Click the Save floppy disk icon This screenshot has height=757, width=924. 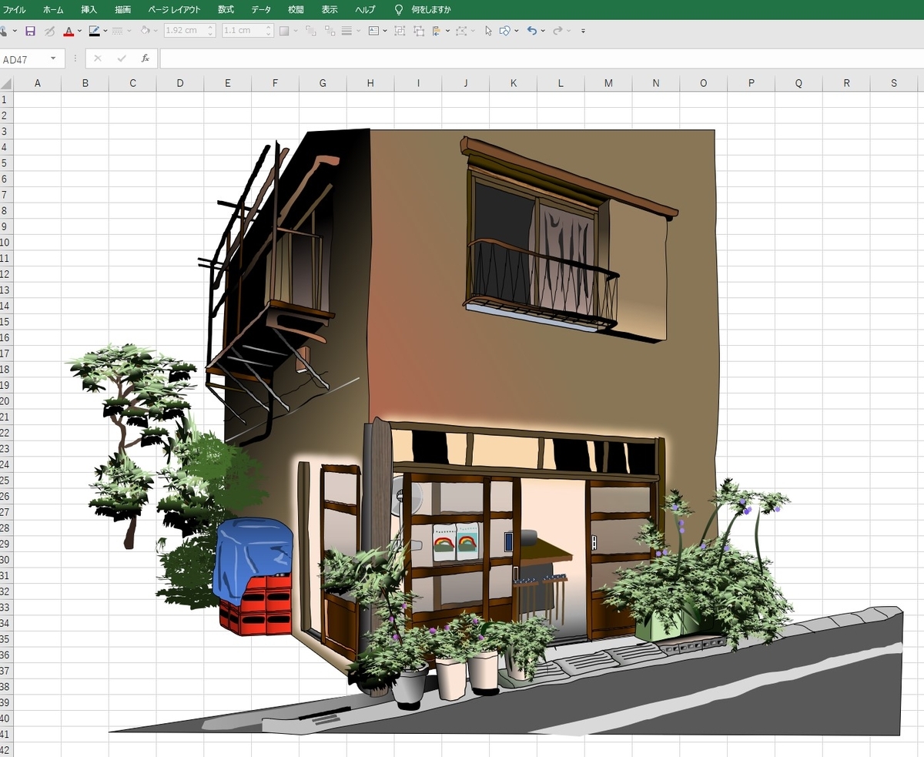30,31
